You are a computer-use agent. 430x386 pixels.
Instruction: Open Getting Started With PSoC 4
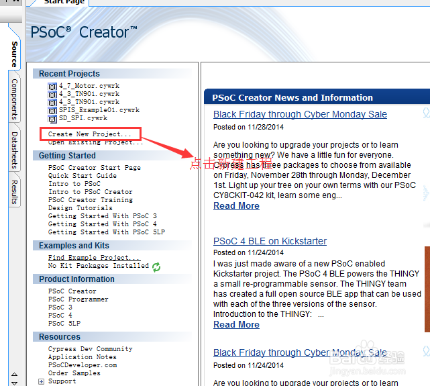(103, 224)
